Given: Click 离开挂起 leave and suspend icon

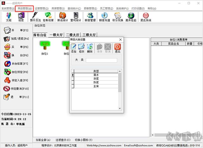Looking at the screenshot, I should pyautogui.click(x=131, y=17).
